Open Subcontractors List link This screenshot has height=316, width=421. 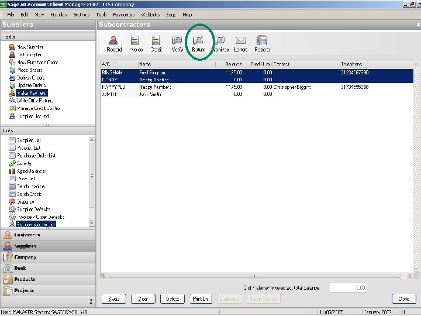(33, 224)
